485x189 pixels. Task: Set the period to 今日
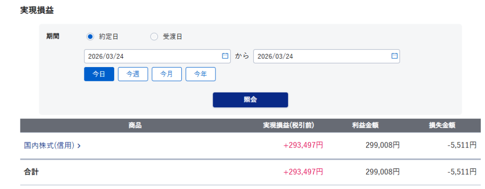pyautogui.click(x=99, y=74)
